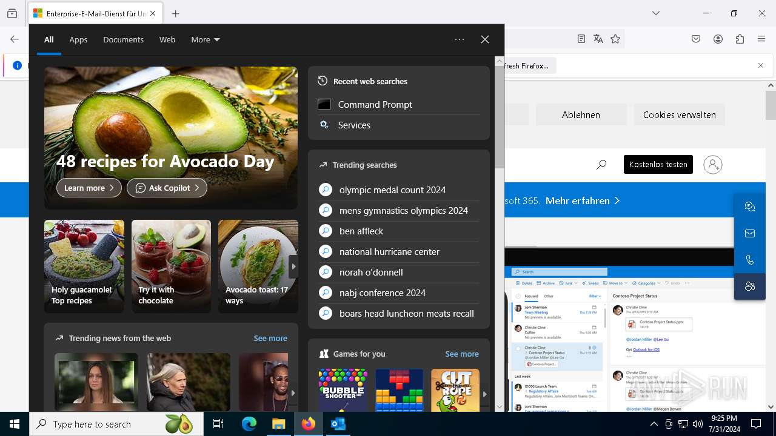Open Task View on taskbar
Viewport: 776px width, 436px height.
coord(218,424)
